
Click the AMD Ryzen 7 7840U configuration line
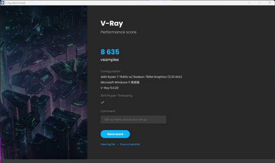coord(141,77)
